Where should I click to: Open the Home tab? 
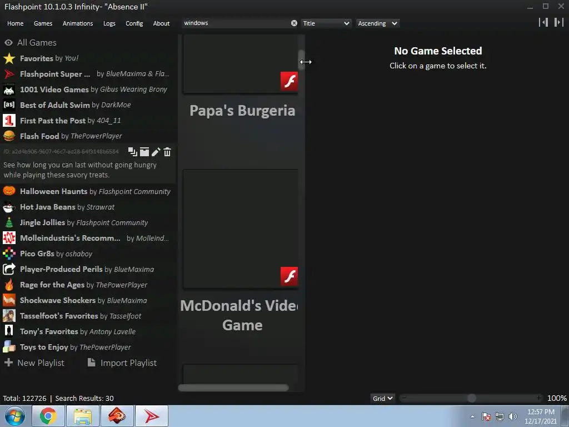pyautogui.click(x=15, y=23)
